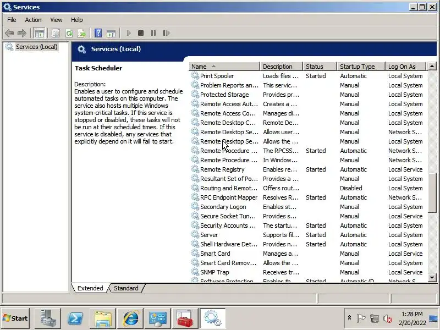Click the Export List toolbar icon
440x330 pixels.
coord(81,33)
